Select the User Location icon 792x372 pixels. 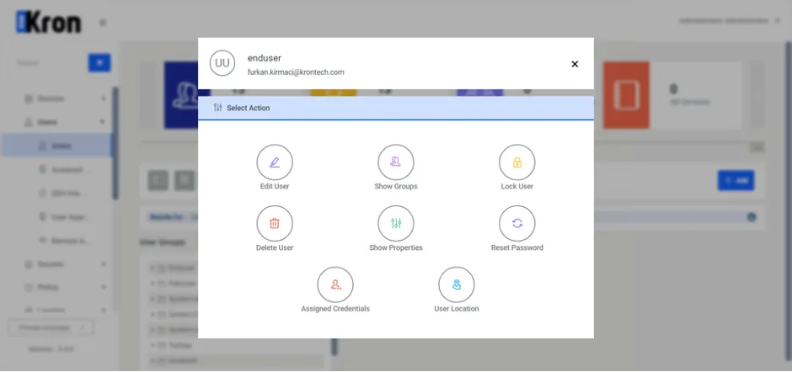(456, 284)
